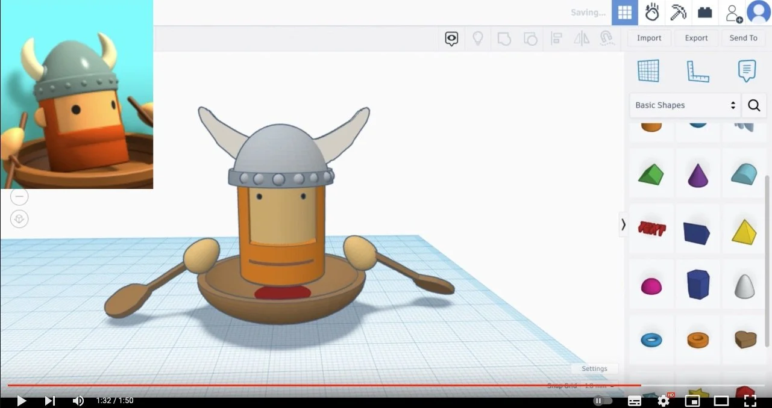
Task: Select the Ruler tool
Action: (698, 71)
